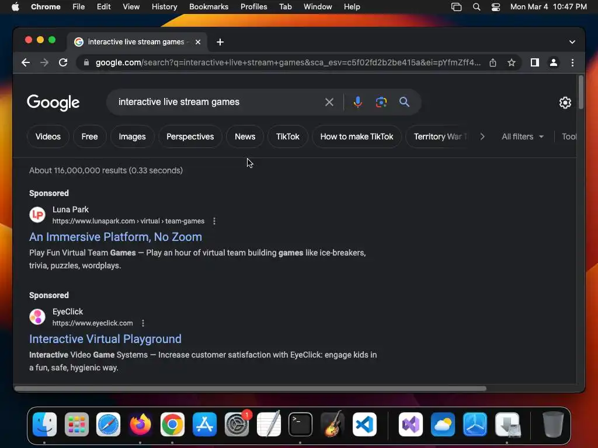Click the magnifier search button
The image size is (598, 448).
click(404, 102)
